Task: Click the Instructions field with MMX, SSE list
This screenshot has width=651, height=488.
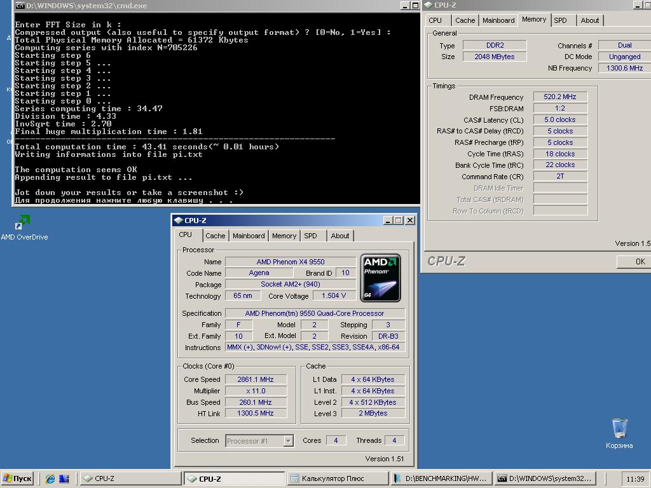Action: pos(315,348)
